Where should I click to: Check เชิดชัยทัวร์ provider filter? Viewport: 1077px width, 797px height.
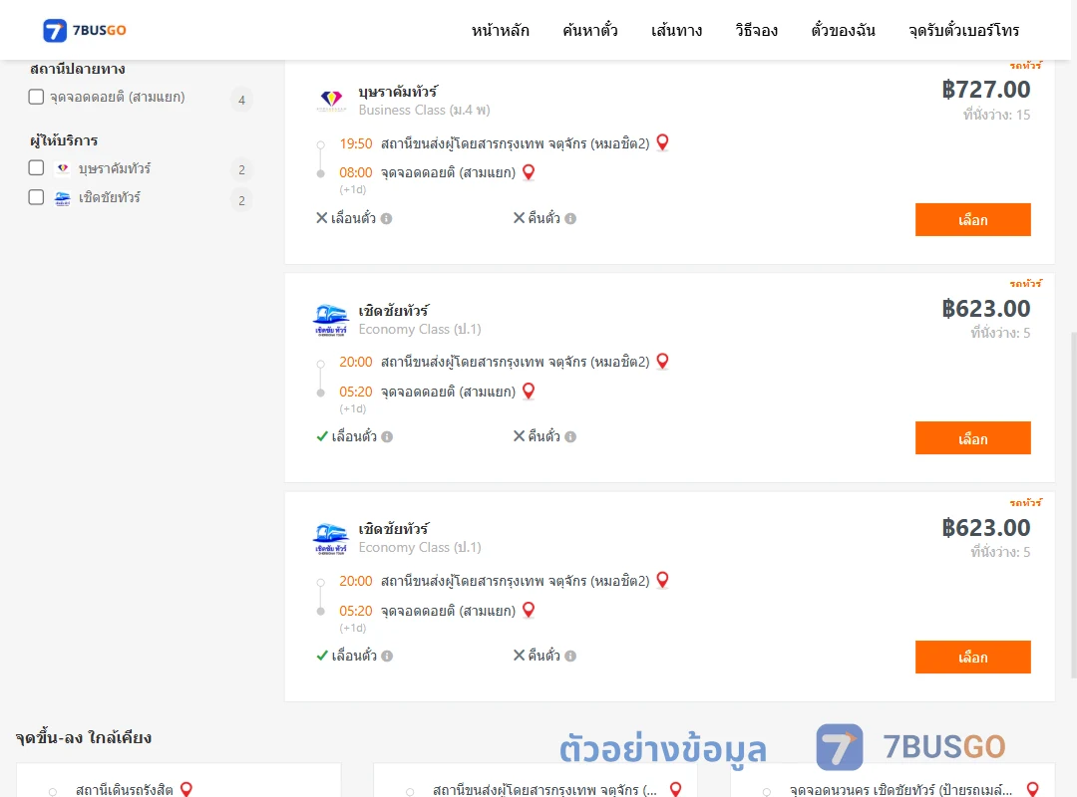(x=37, y=197)
